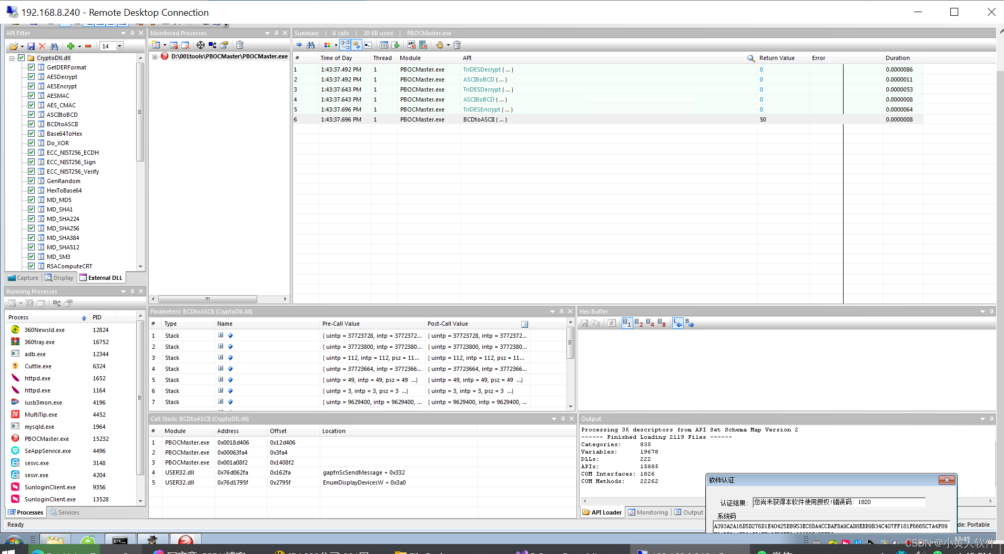This screenshot has height=554, width=1004.
Task: Toggle Do_XOR checkbox
Action: (31, 143)
